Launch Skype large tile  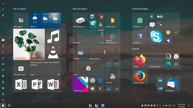tap(156, 36)
